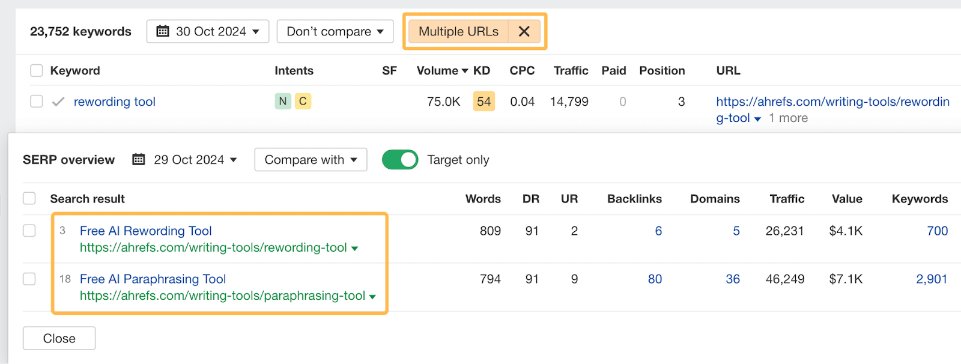Open the 2,901 keywords link
This screenshot has height=364, width=961.
coord(931,279)
